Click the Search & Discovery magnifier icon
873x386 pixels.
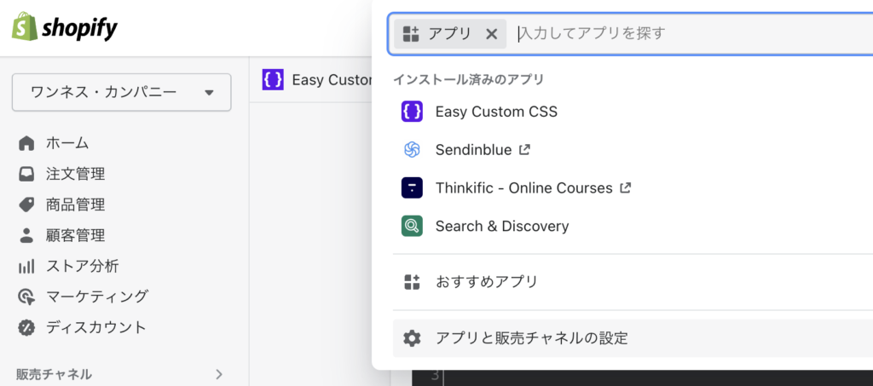click(412, 227)
